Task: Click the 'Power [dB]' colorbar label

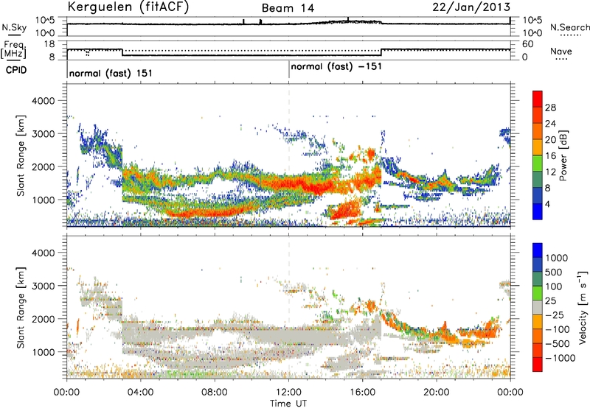Action: [563, 155]
